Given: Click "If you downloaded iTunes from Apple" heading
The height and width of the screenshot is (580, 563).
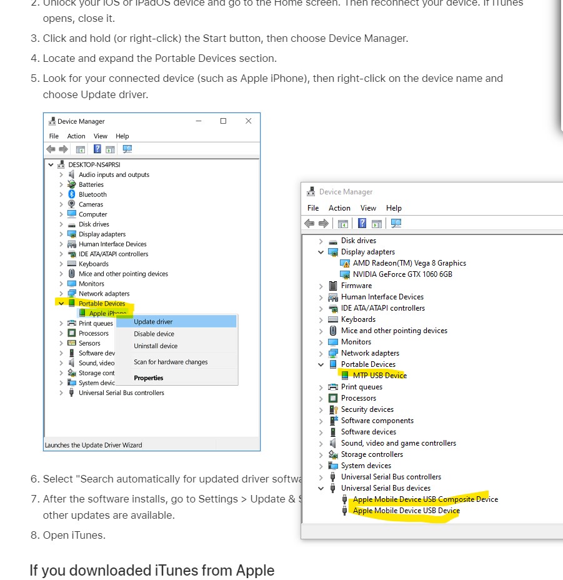Looking at the screenshot, I should 152,571.
